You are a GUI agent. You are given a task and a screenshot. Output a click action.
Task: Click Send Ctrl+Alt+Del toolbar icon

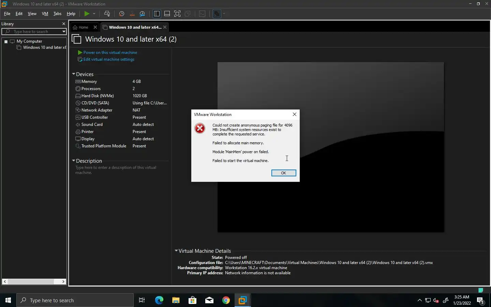pyautogui.click(x=107, y=14)
